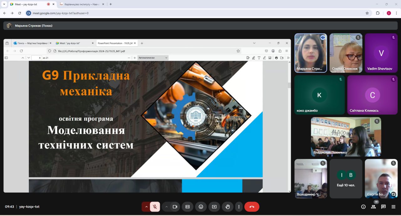Select коко джамбо participant tile
This screenshot has width=401, height=216.
click(x=320, y=95)
